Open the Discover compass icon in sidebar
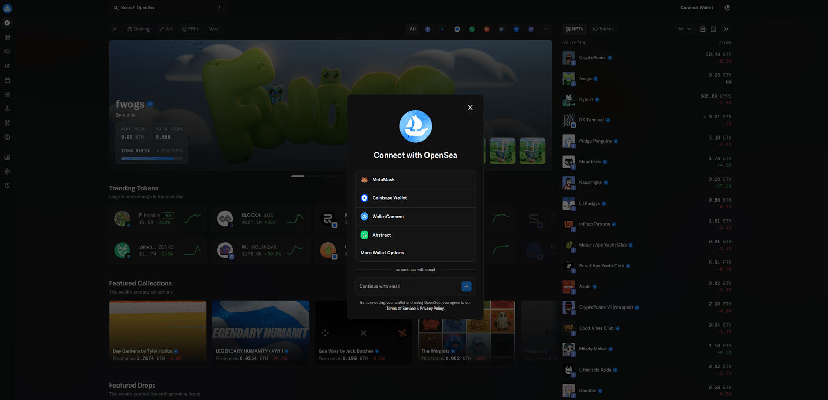Image resolution: width=828 pixels, height=400 pixels. click(x=7, y=23)
